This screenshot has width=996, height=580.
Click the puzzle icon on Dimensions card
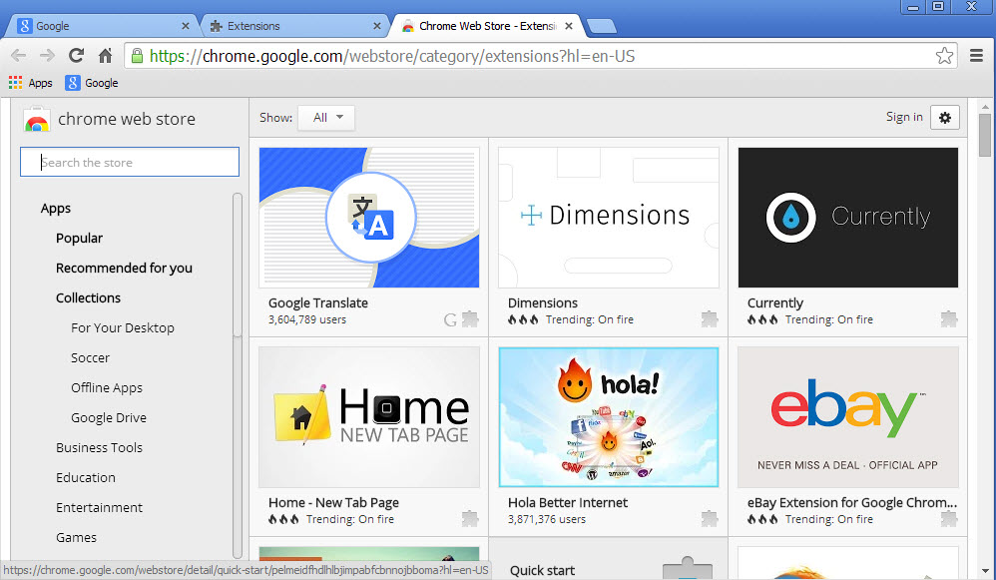point(710,318)
